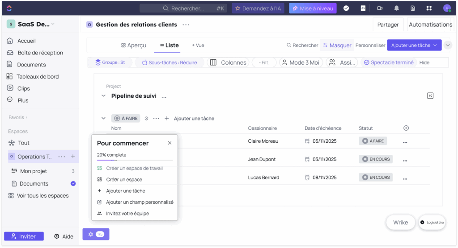Open the onboarding 1/5 progress button
Viewport: 458px width, 248px height.
pyautogui.click(x=96, y=234)
